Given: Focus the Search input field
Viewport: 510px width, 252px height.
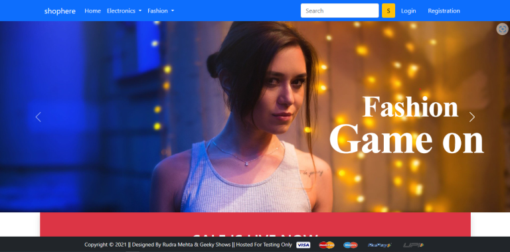Looking at the screenshot, I should tap(339, 11).
